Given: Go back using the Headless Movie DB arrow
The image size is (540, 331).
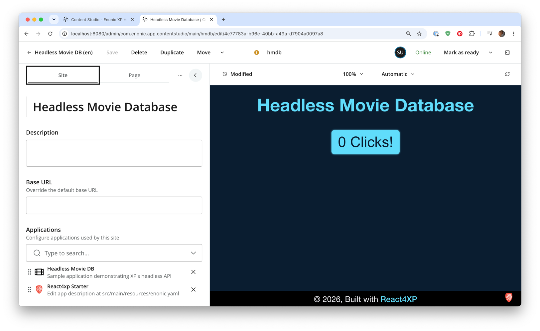Looking at the screenshot, I should click(29, 53).
